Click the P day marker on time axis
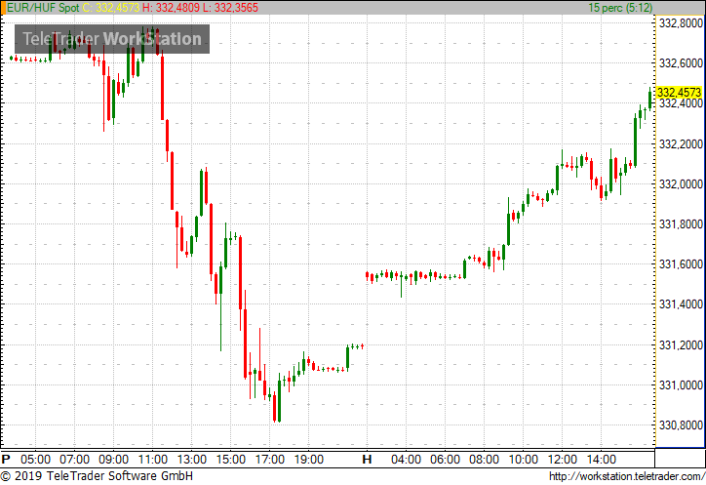 pyautogui.click(x=6, y=460)
